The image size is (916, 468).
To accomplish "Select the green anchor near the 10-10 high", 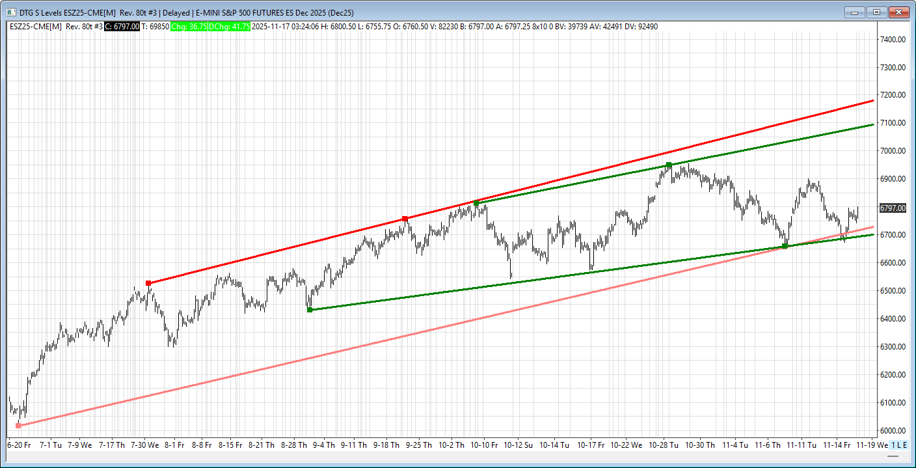I will tap(476, 204).
